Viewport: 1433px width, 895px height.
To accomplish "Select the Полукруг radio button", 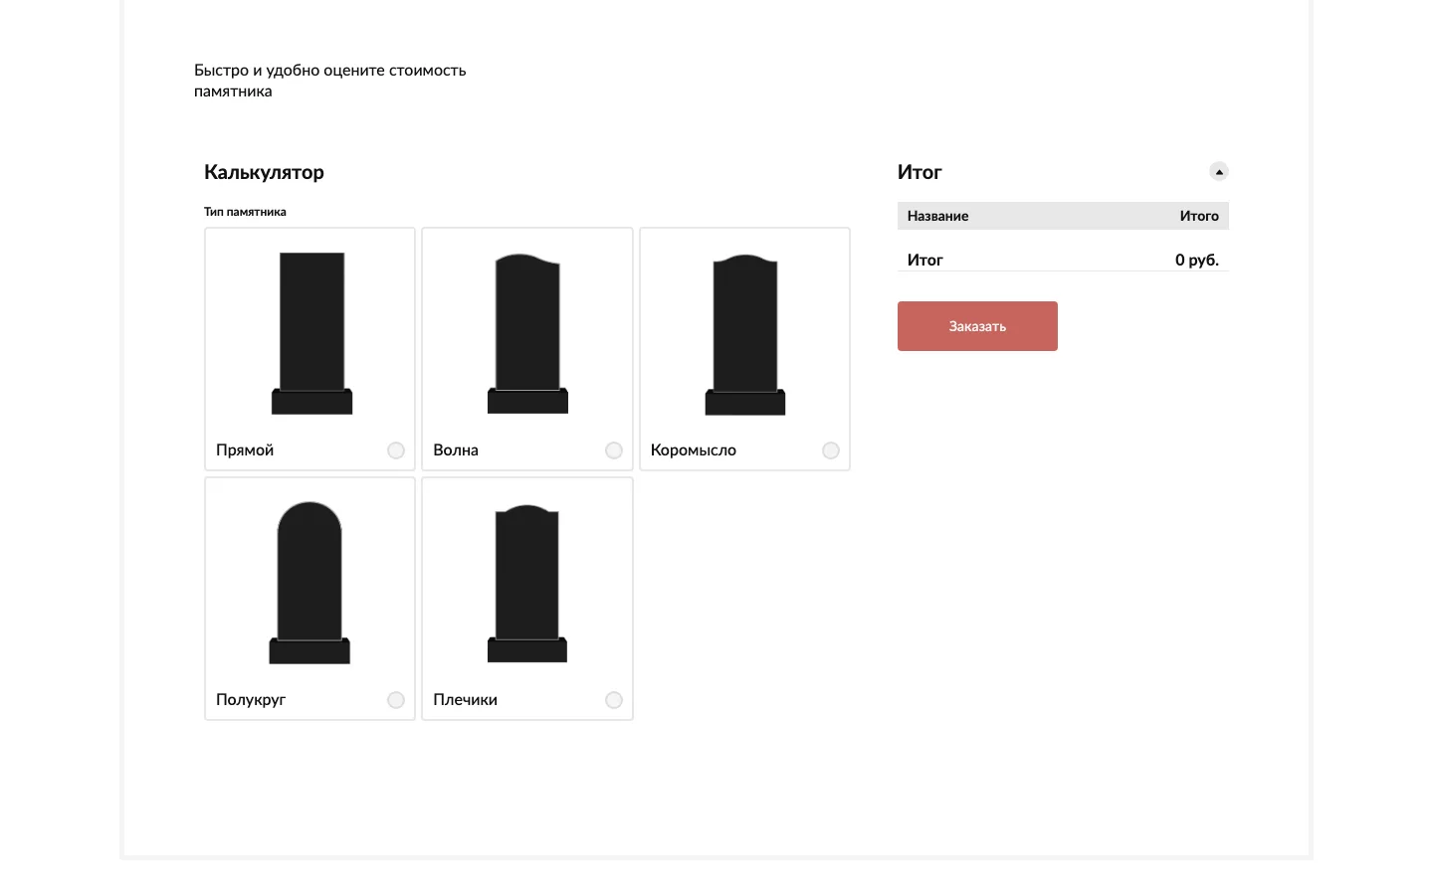I will click(x=396, y=700).
